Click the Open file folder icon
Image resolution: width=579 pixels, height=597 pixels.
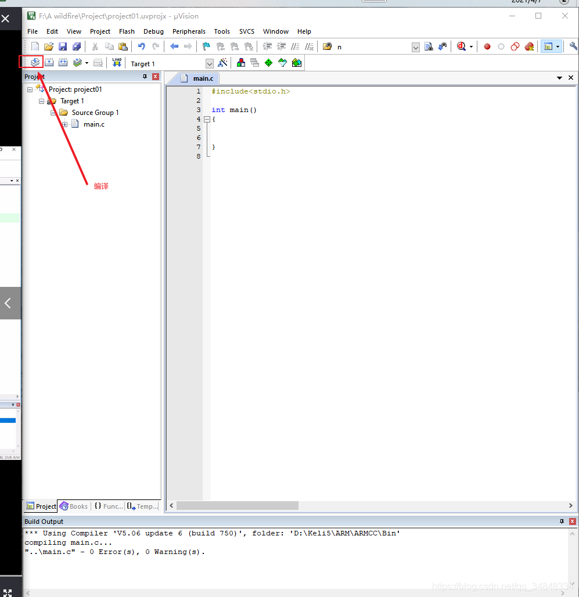coord(49,46)
